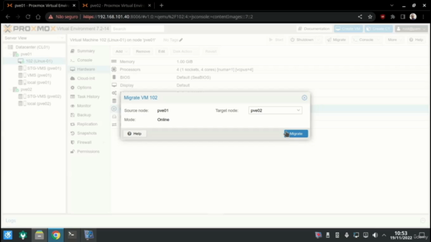Open the Task History tab
The image size is (431, 242).
tap(88, 97)
